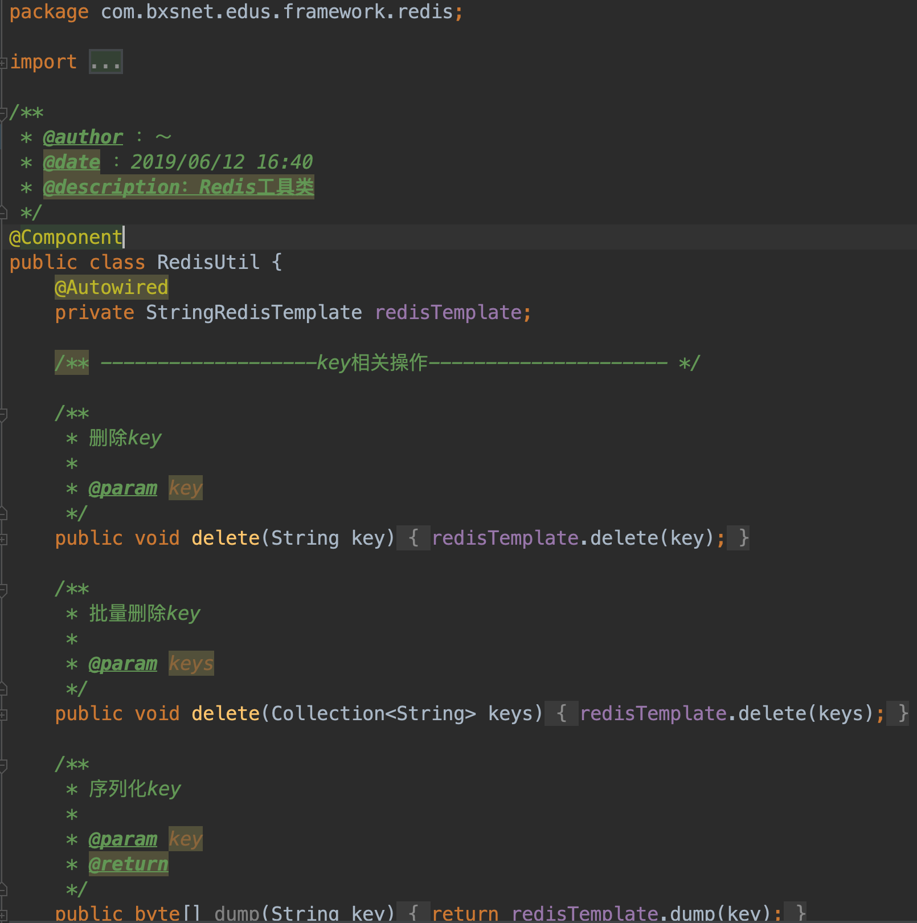
Task: Expand the collapsed import ... block
Action: tap(106, 62)
